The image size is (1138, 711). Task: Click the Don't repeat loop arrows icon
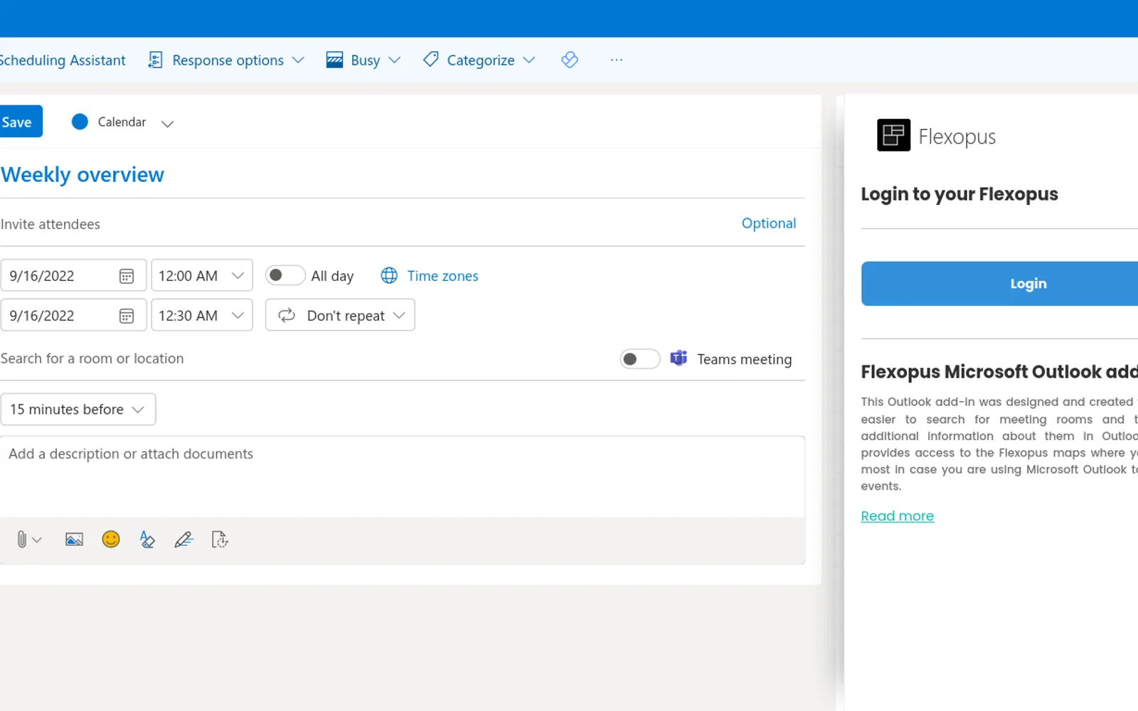(287, 315)
